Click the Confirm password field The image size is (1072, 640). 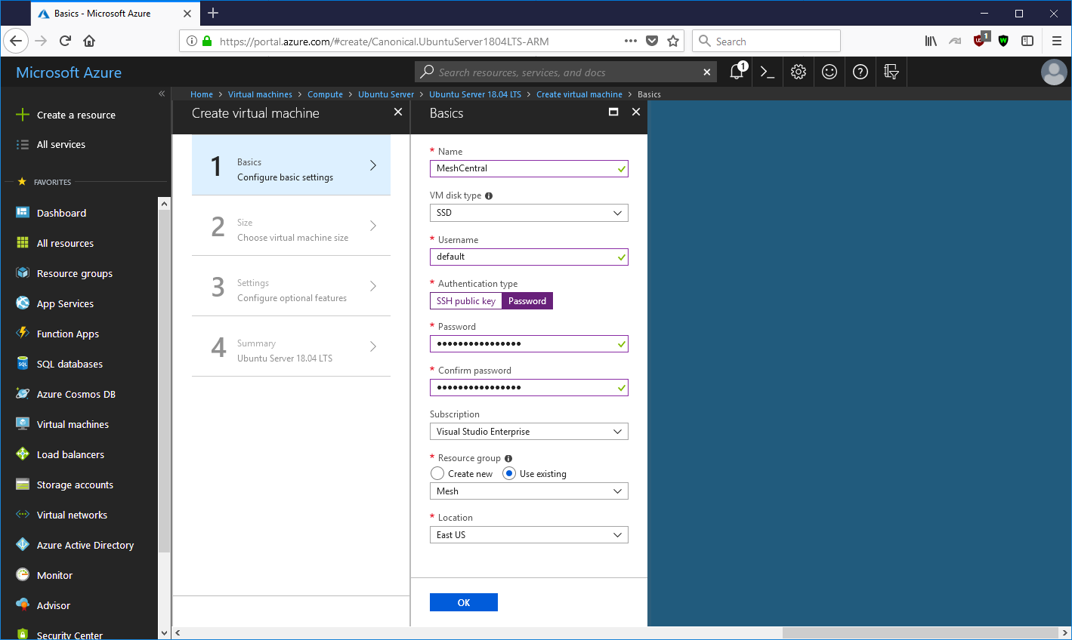click(x=529, y=388)
